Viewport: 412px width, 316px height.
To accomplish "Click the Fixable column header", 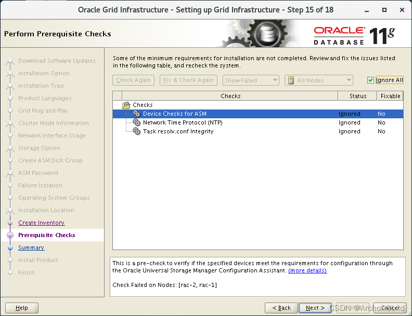I will coord(390,96).
